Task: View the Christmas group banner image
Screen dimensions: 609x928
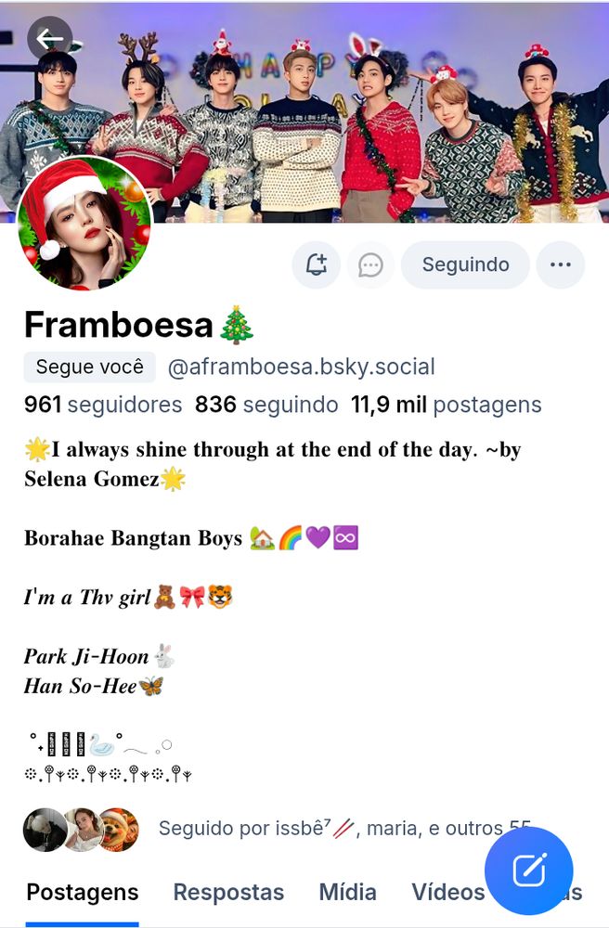Action: click(x=304, y=112)
